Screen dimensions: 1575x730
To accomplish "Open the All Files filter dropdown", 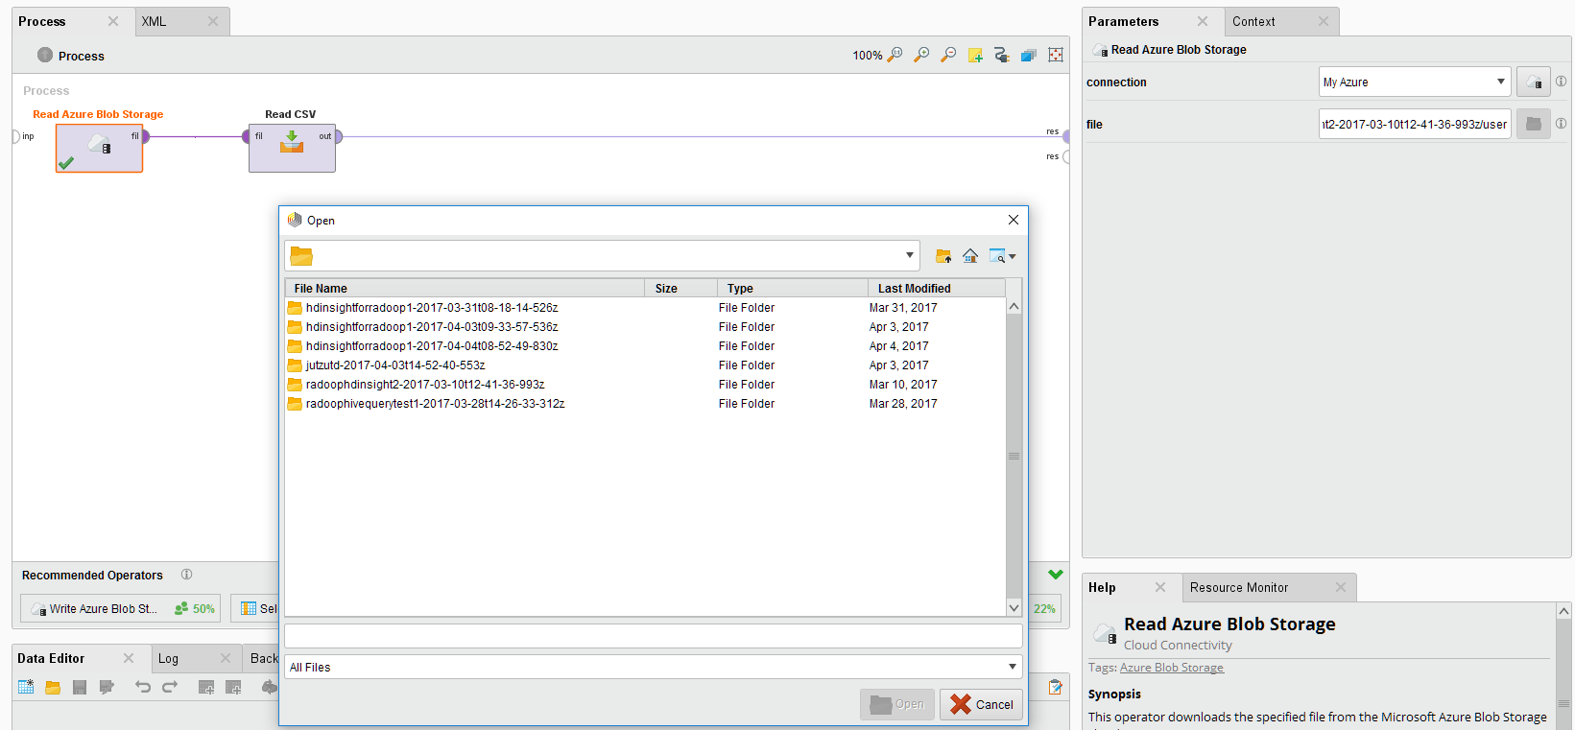I will point(1012,667).
